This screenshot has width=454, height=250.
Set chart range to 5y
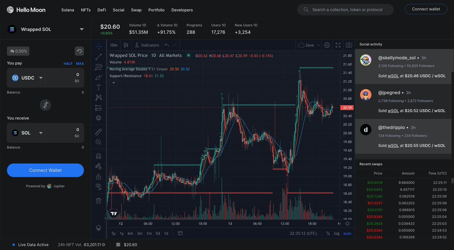point(113,233)
